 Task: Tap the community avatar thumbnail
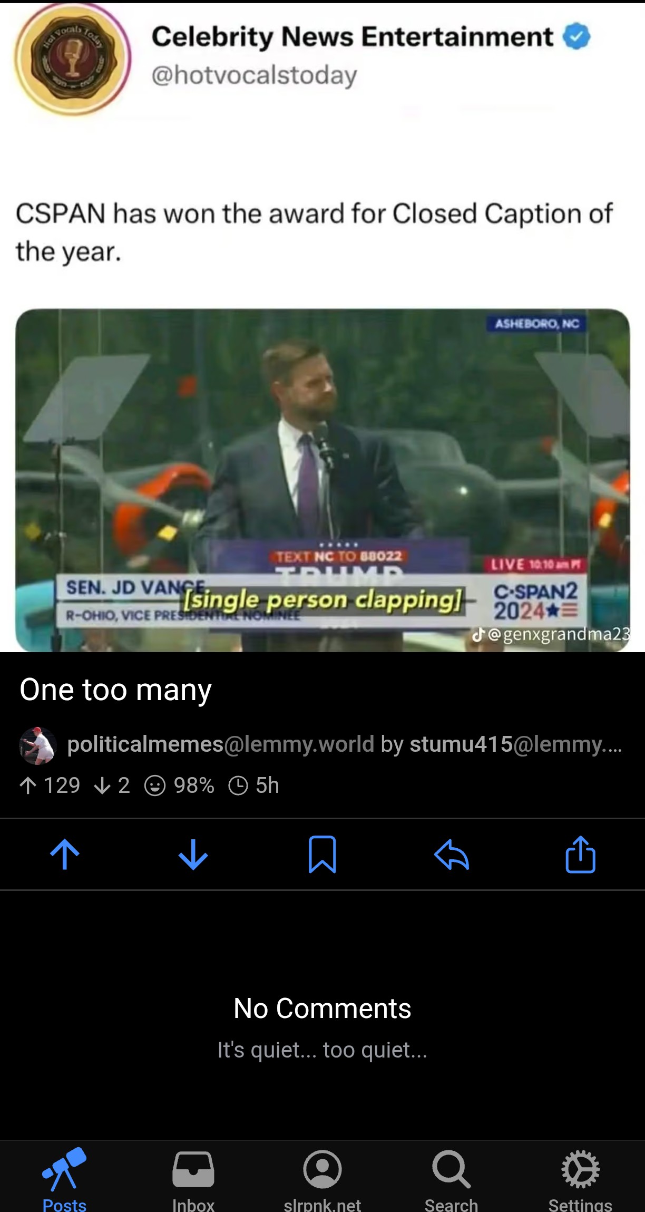[x=37, y=745]
